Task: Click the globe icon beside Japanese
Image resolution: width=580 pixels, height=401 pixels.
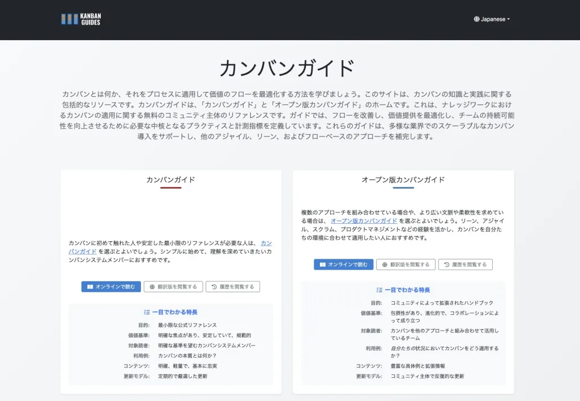Action: click(476, 19)
